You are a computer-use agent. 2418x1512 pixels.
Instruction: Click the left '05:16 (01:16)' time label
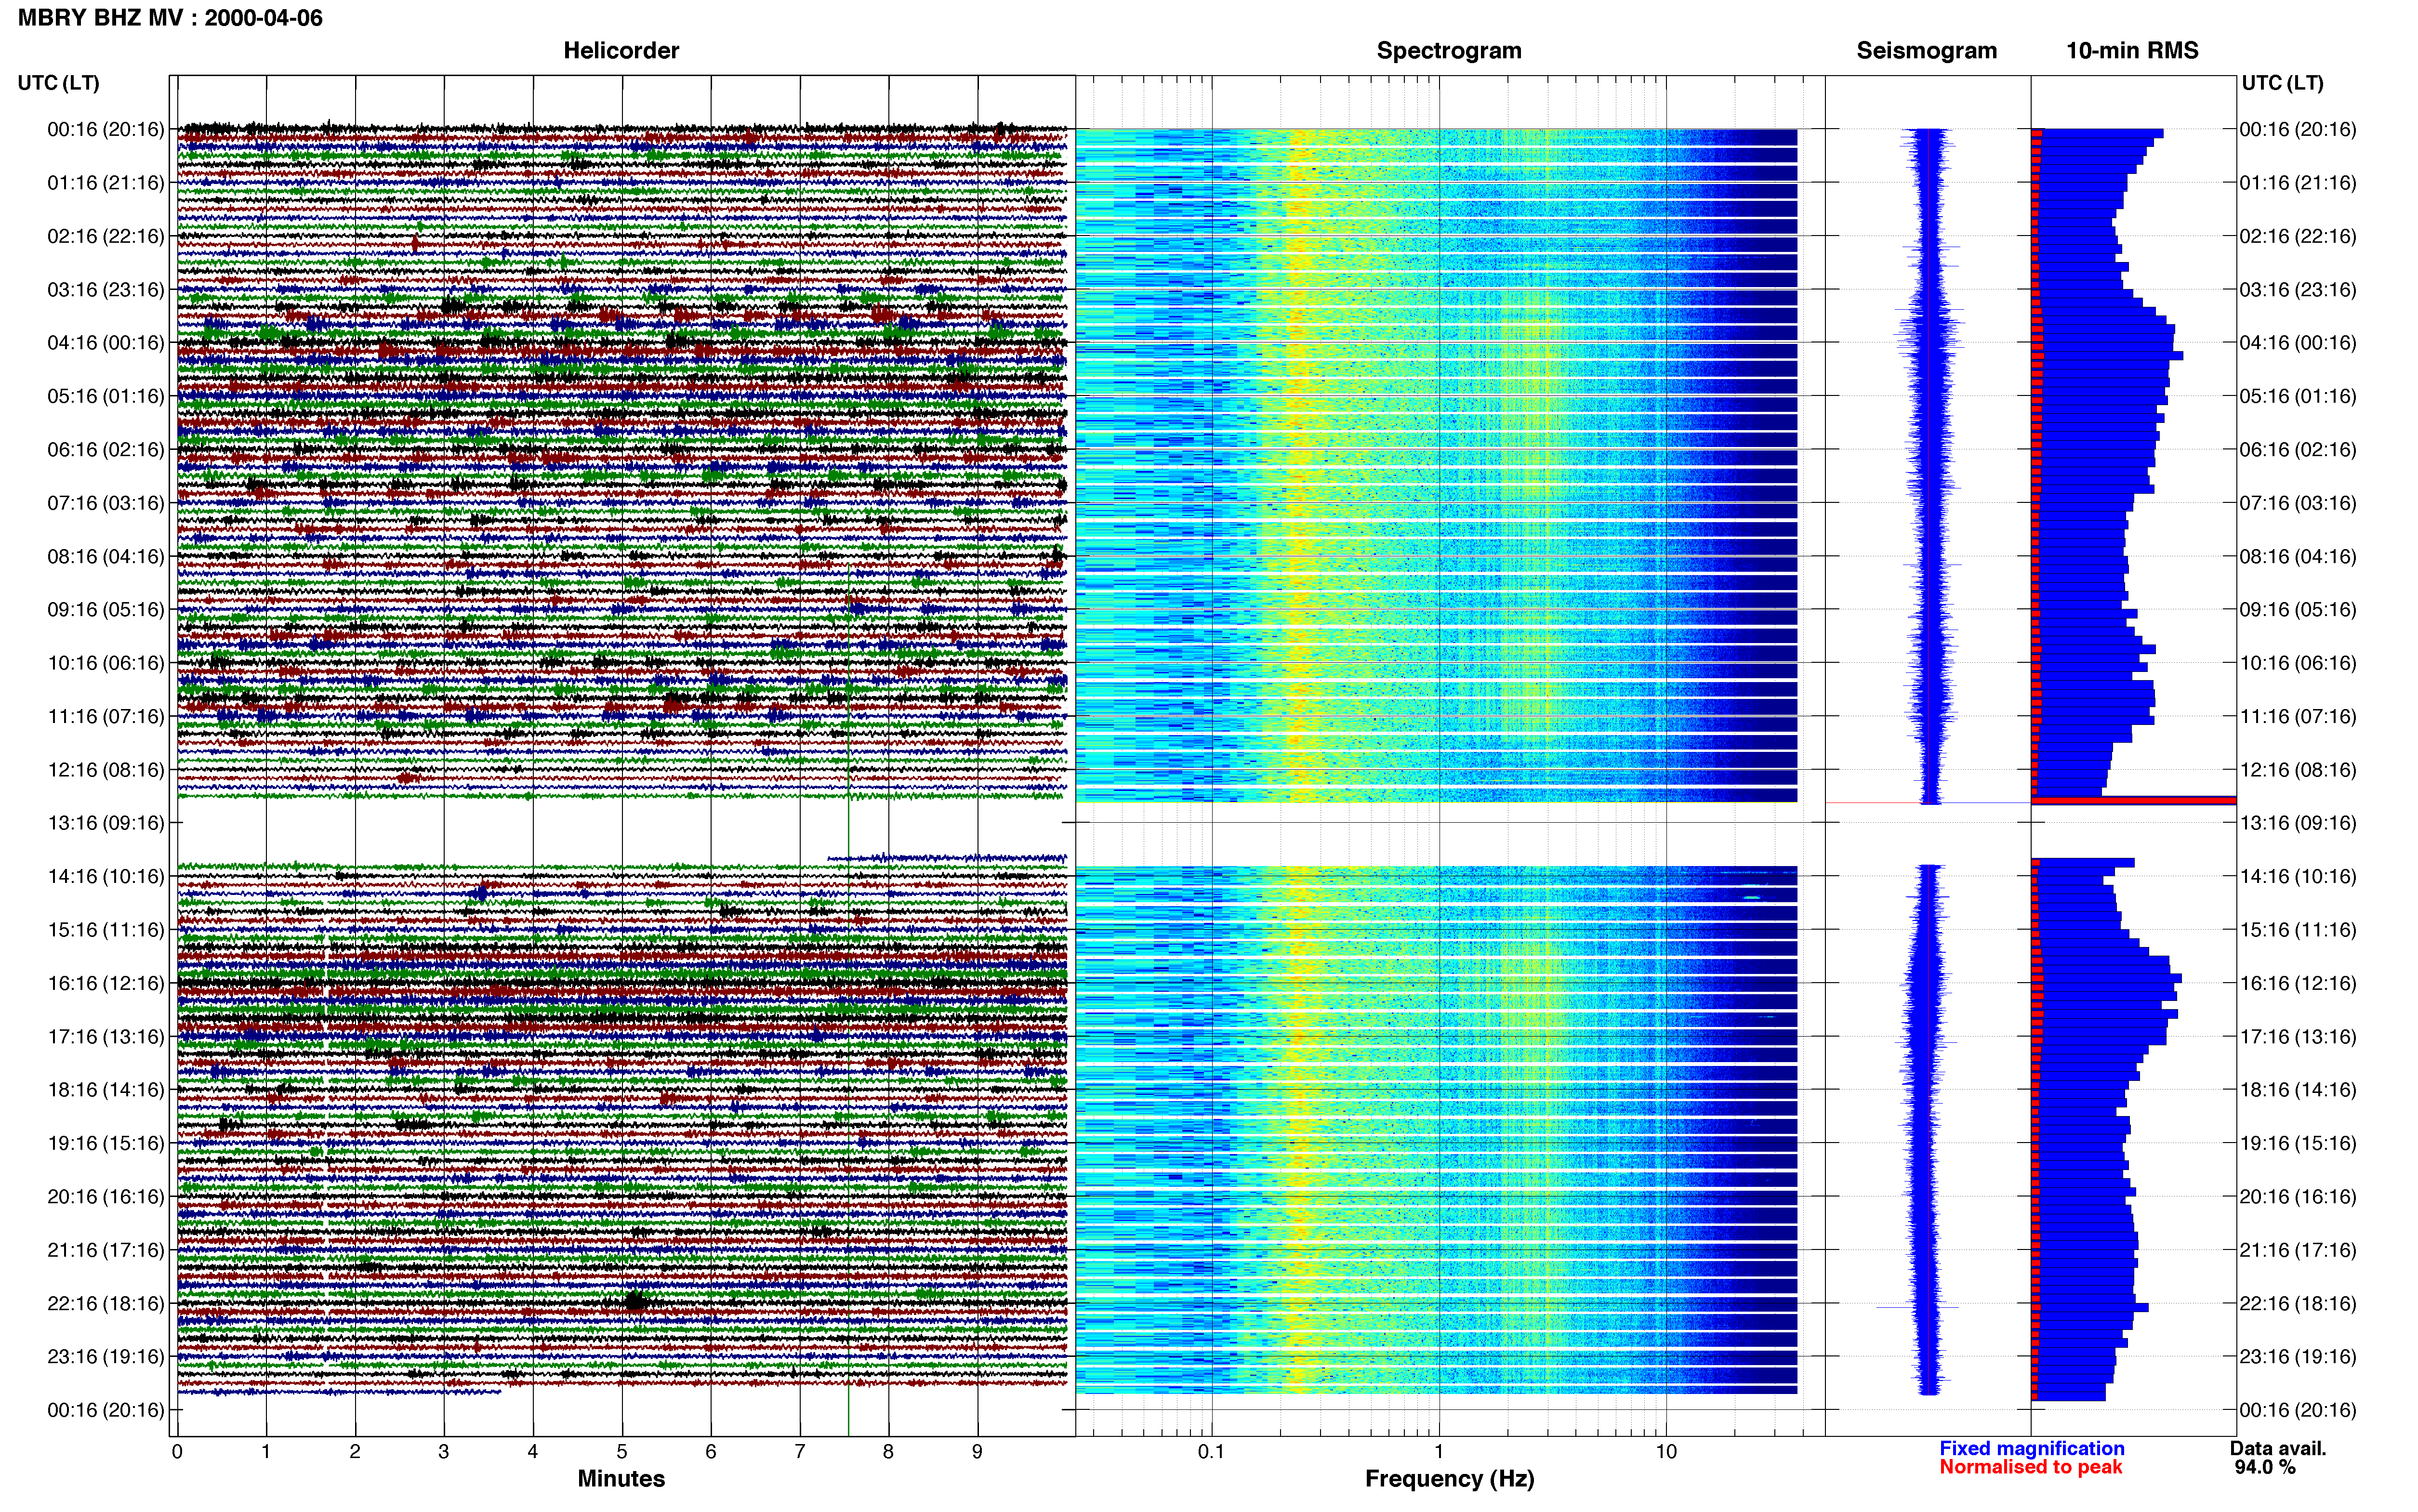[x=106, y=396]
